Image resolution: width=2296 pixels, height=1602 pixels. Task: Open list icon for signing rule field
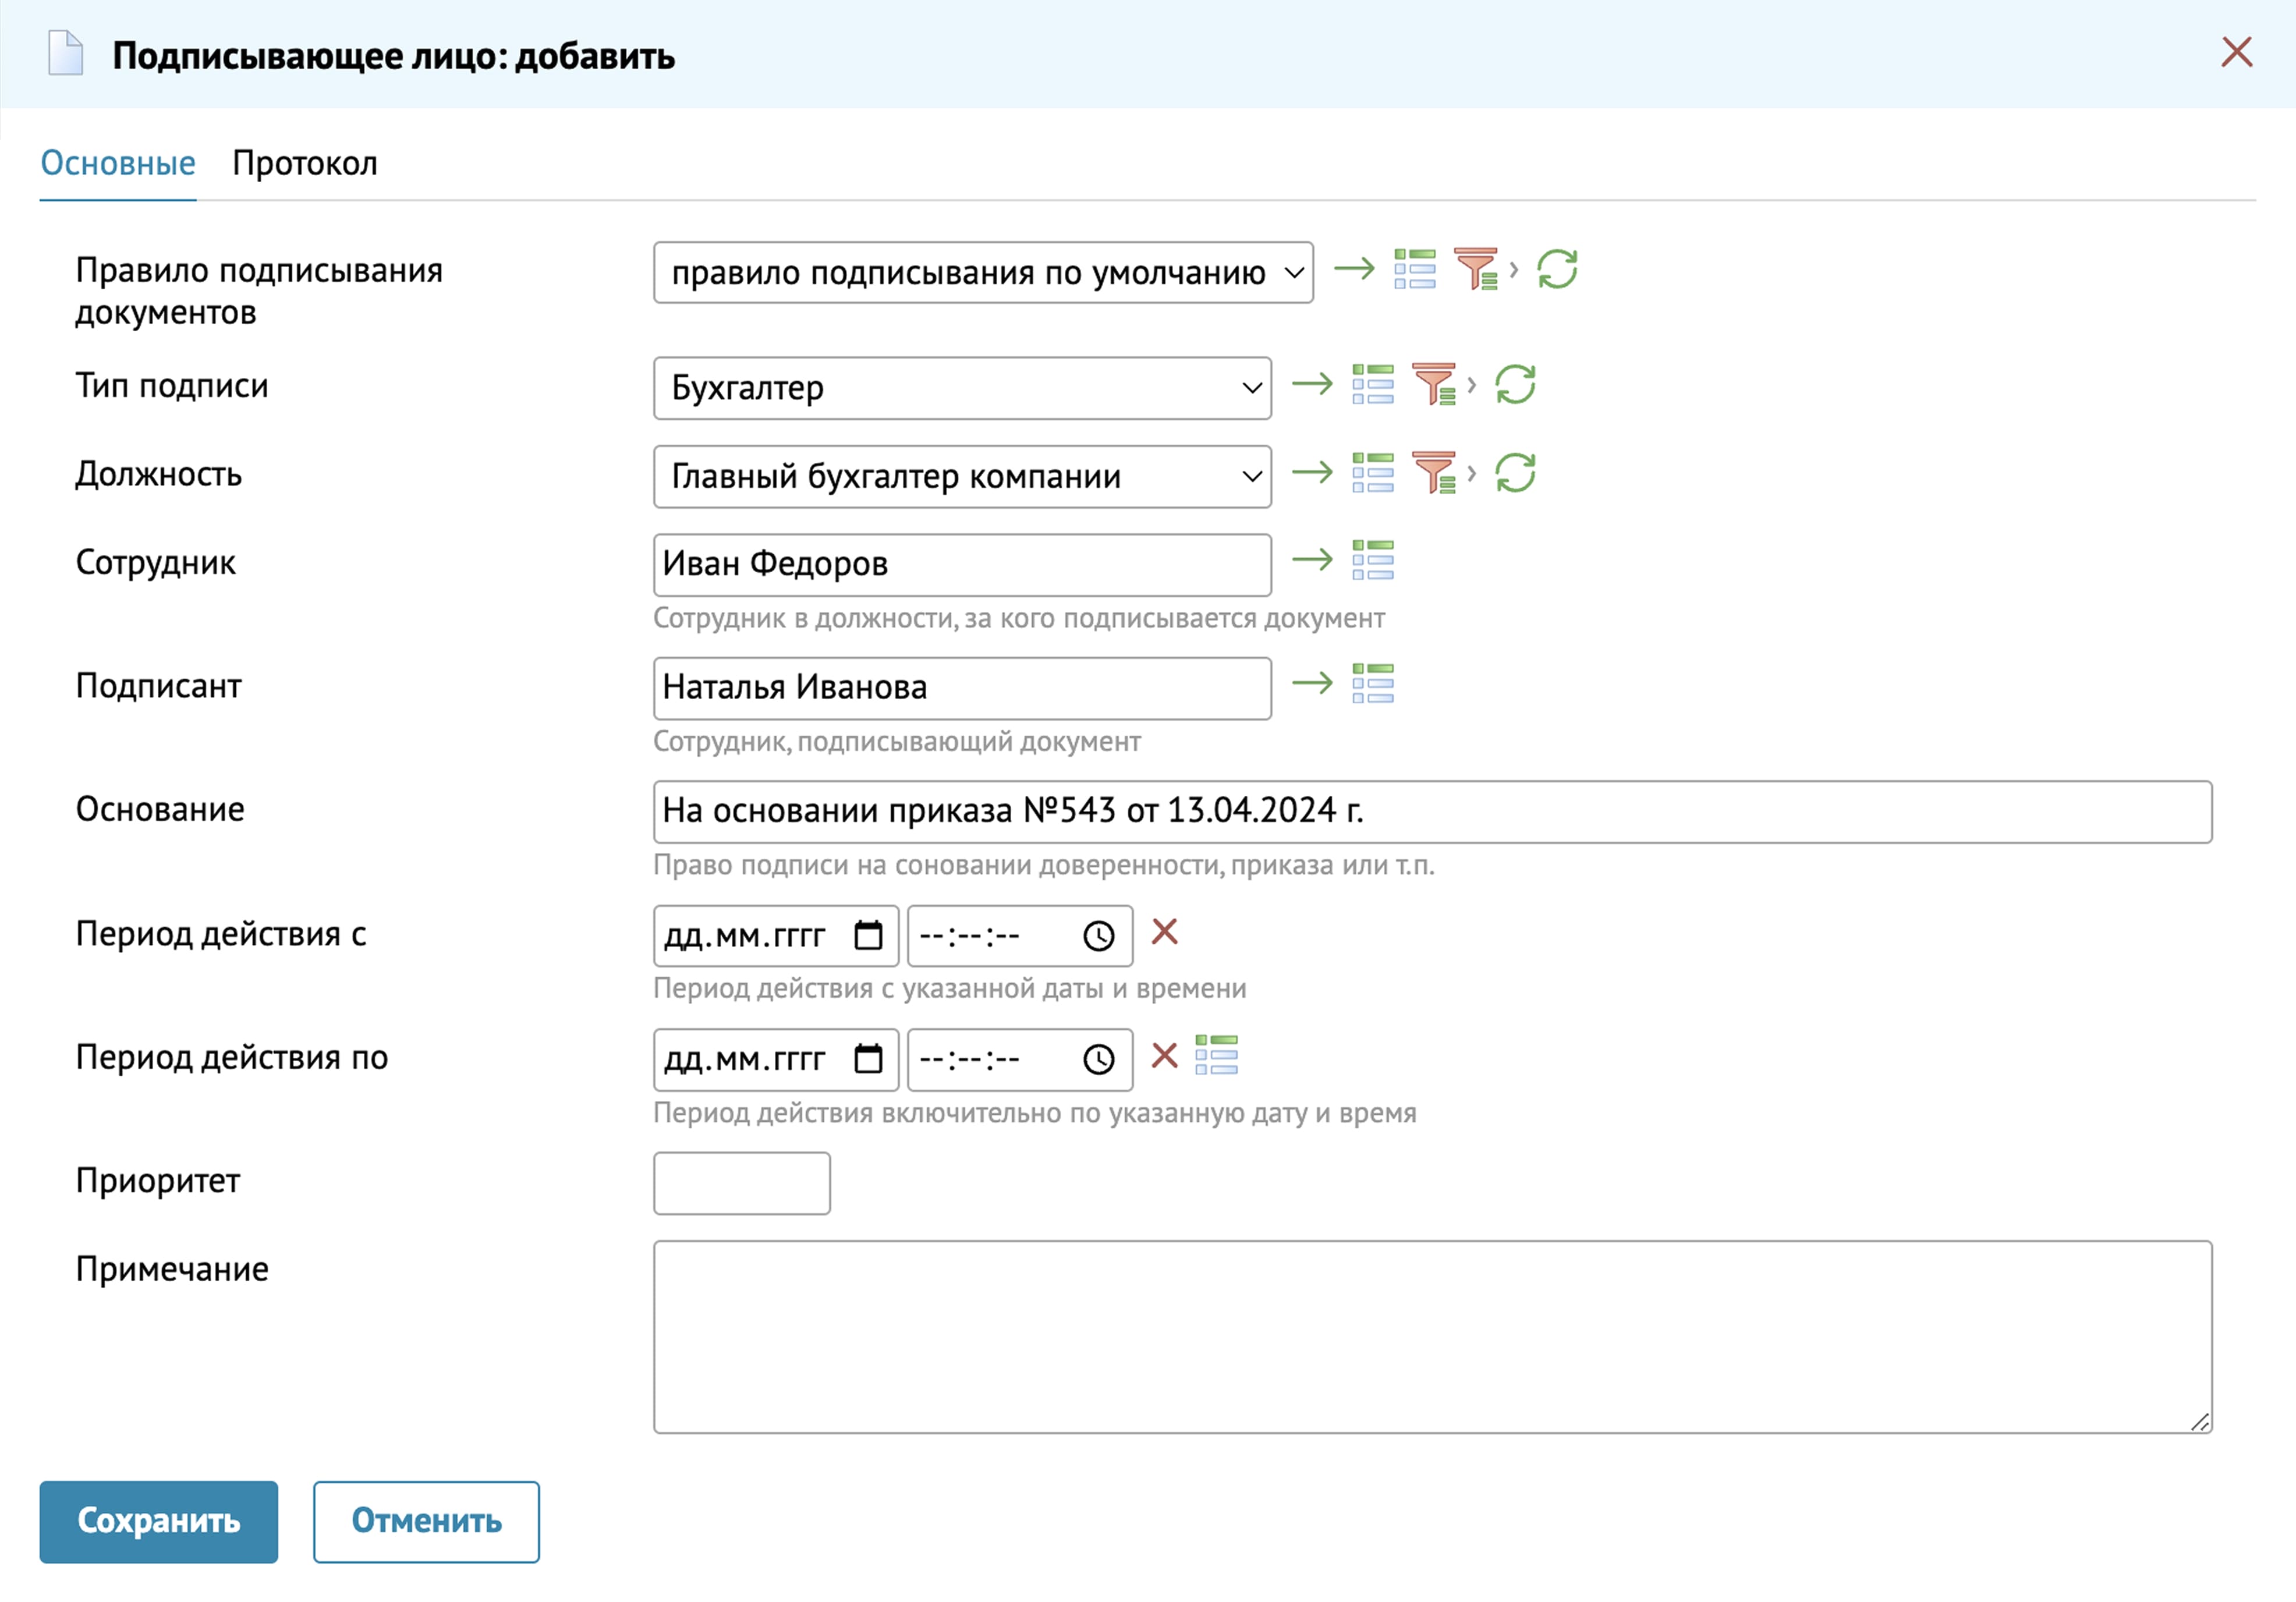(x=1415, y=269)
